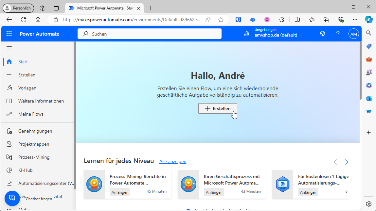Image resolution: width=376 pixels, height=211 pixels.
Task: Select the second carousel pagination dot
Action: [197, 210]
